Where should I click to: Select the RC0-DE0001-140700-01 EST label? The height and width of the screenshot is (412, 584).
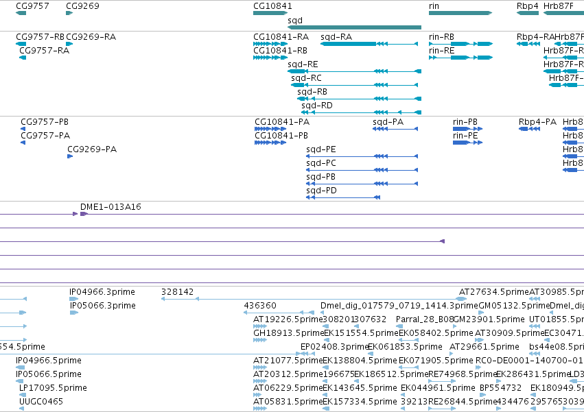(529, 361)
